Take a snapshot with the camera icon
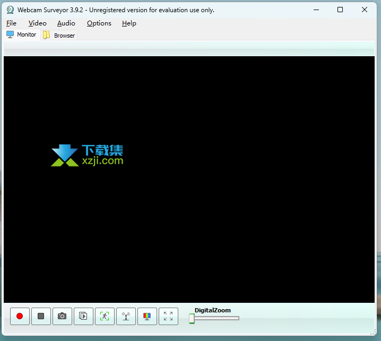Screen dimensions: 381x341 point(62,316)
